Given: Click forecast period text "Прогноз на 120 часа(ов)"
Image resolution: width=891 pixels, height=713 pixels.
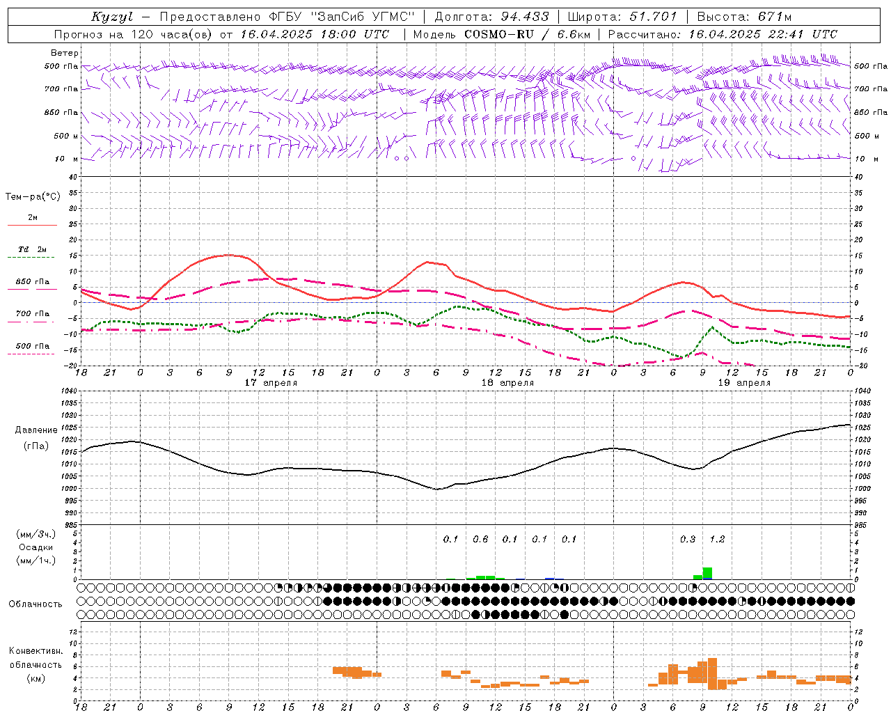Looking at the screenshot, I should 134,34.
